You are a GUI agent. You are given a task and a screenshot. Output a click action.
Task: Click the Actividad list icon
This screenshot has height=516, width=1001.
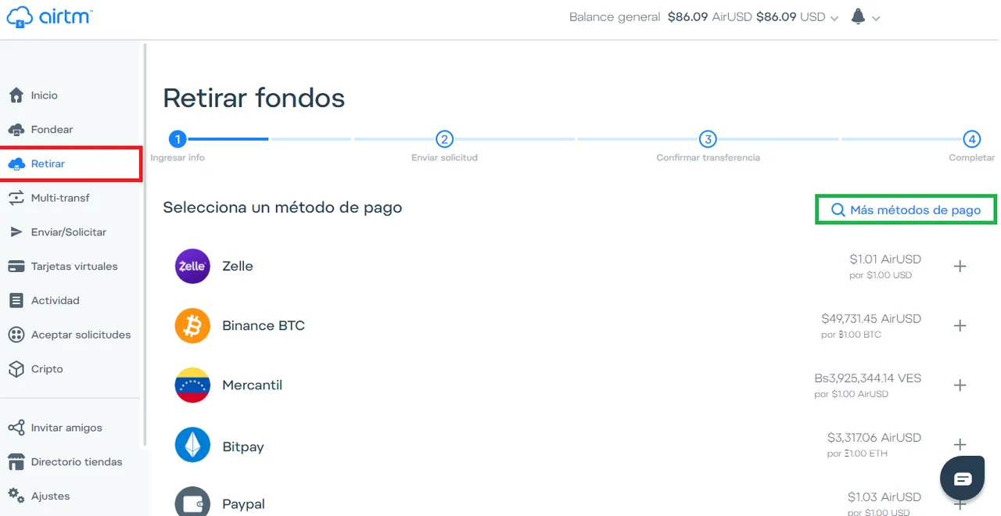[x=16, y=300]
